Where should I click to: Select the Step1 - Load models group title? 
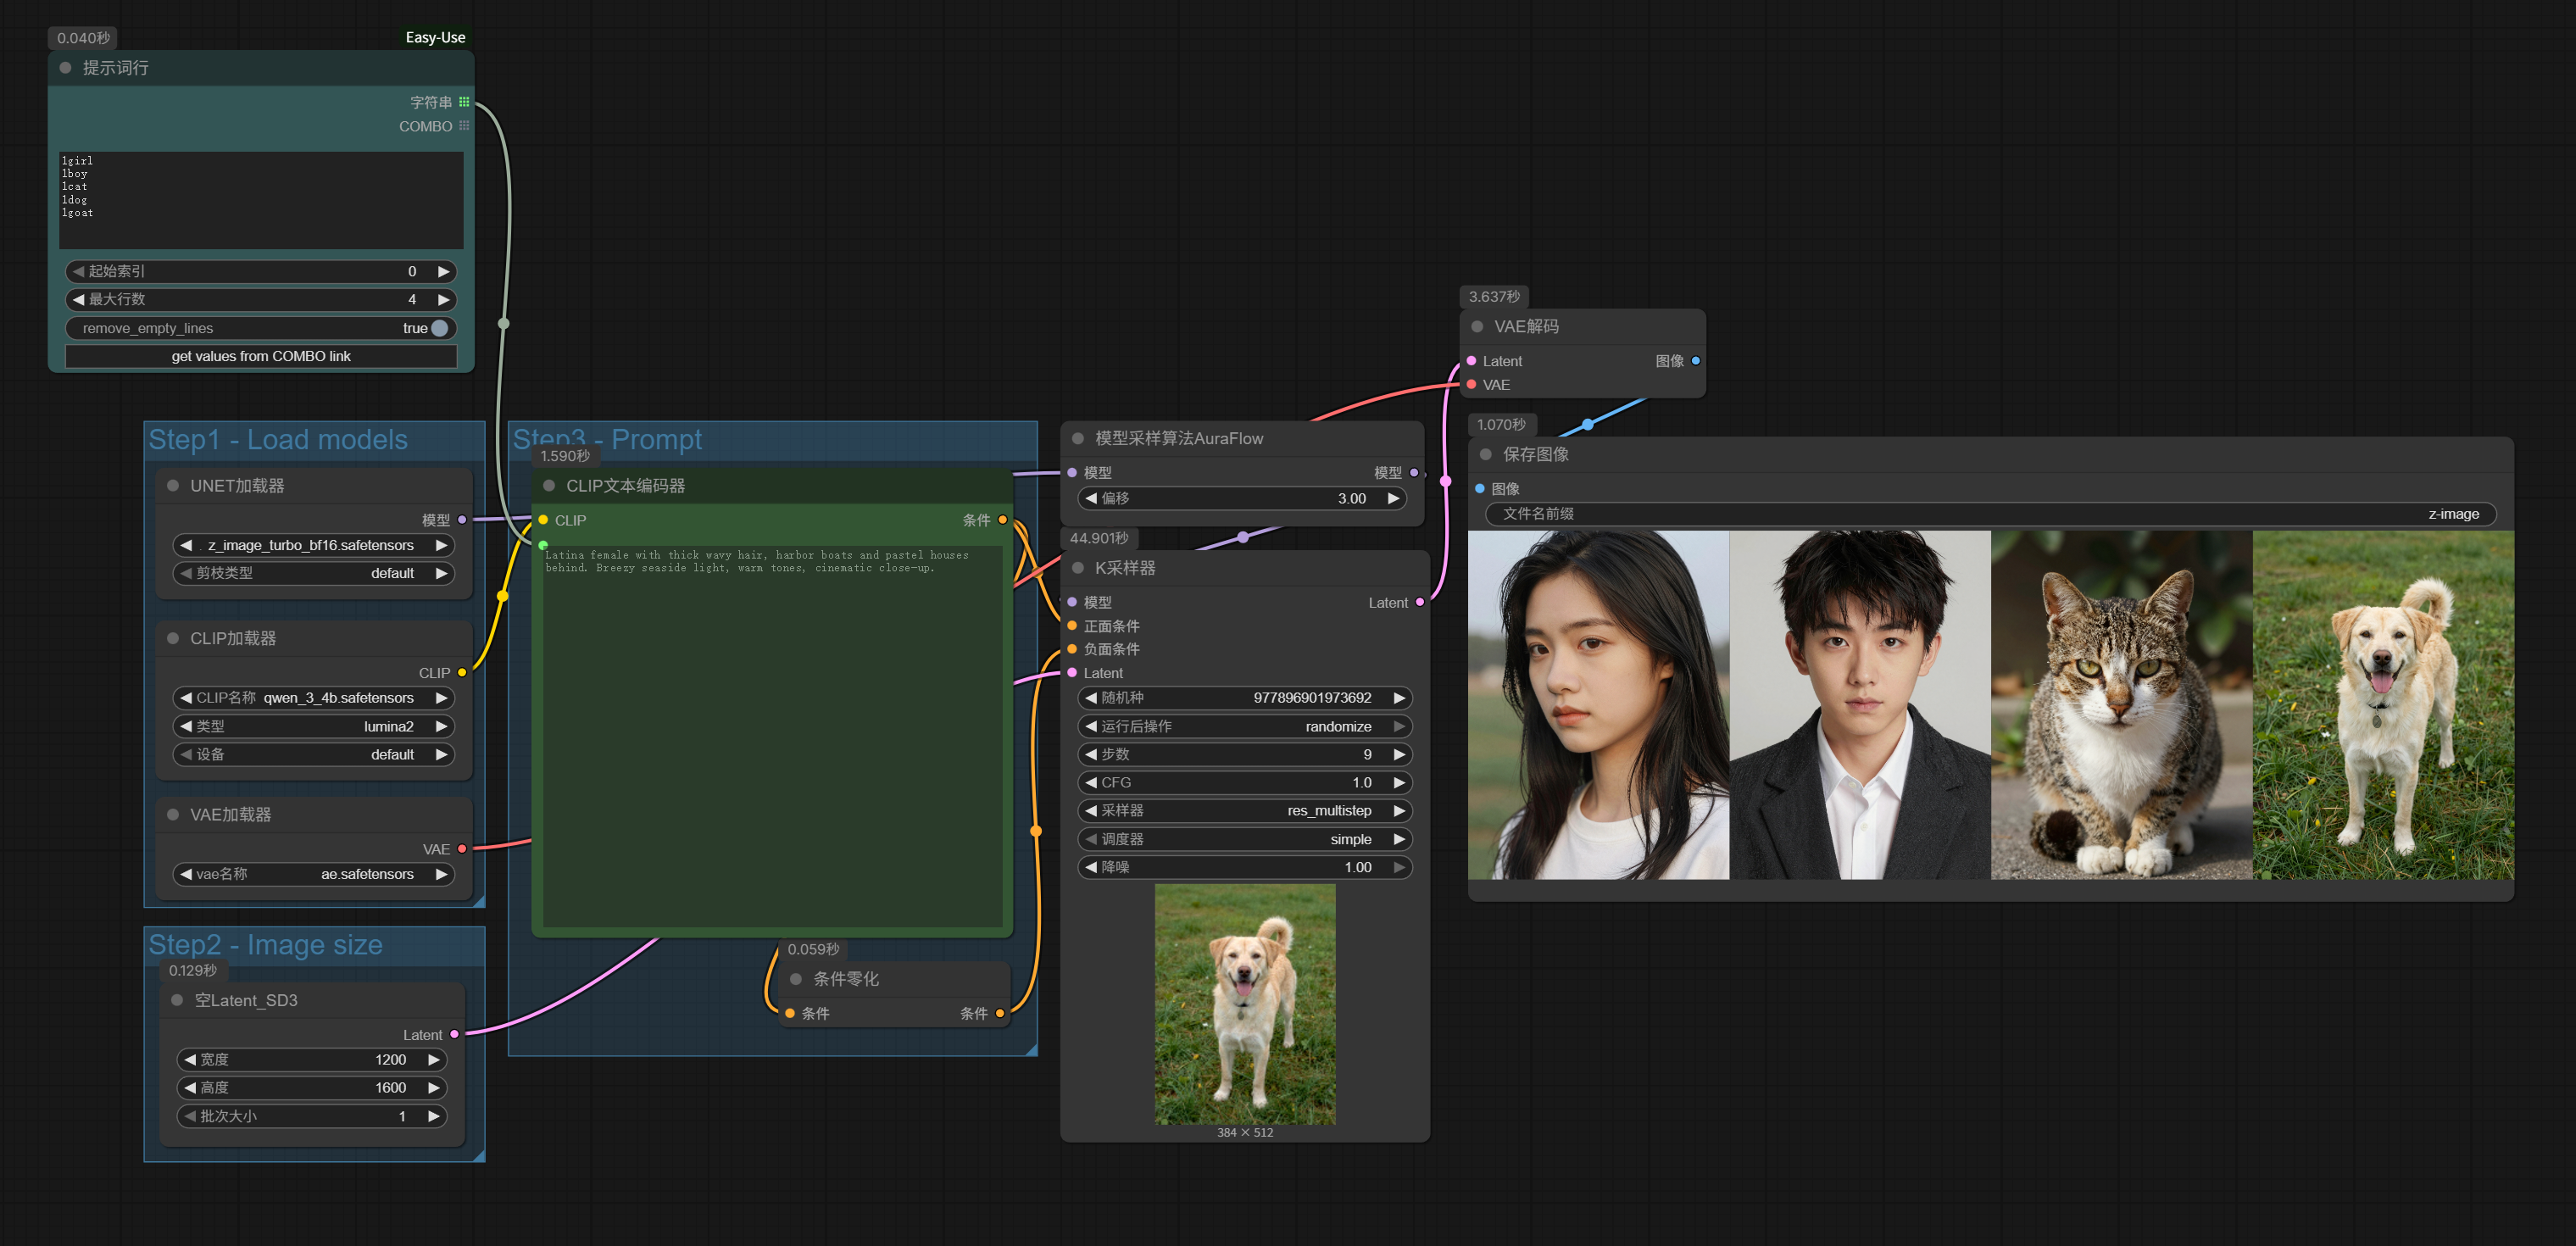278,440
